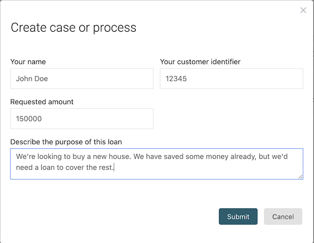Image resolution: width=314 pixels, height=243 pixels.
Task: Click the word 'John' in name field
Action: [x=25, y=79]
